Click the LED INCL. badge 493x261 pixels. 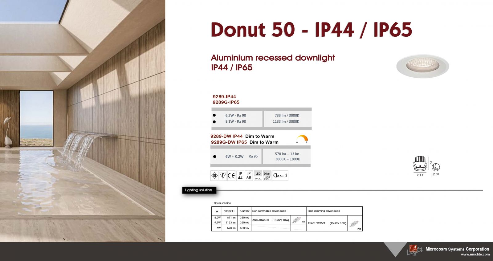258,176
